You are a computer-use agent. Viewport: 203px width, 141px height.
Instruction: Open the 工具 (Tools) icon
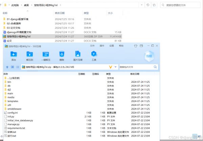[x=94, y=54]
